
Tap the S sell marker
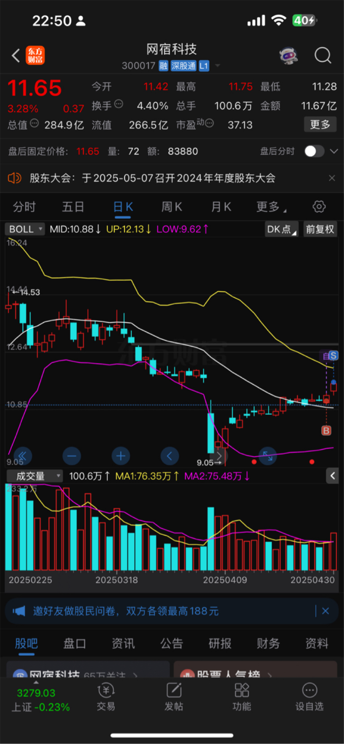coord(333,356)
